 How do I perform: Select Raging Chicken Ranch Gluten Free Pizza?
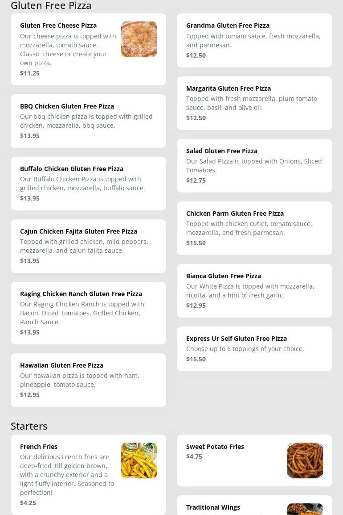click(88, 313)
